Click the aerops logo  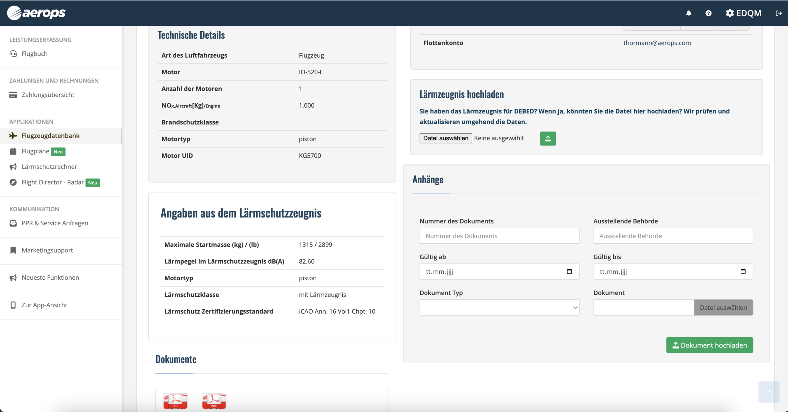[36, 13]
